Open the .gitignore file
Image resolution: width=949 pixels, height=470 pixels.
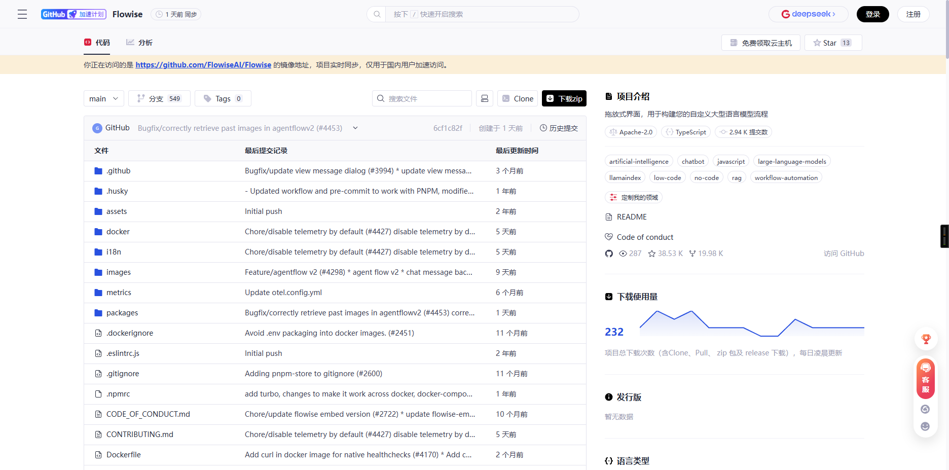(123, 374)
